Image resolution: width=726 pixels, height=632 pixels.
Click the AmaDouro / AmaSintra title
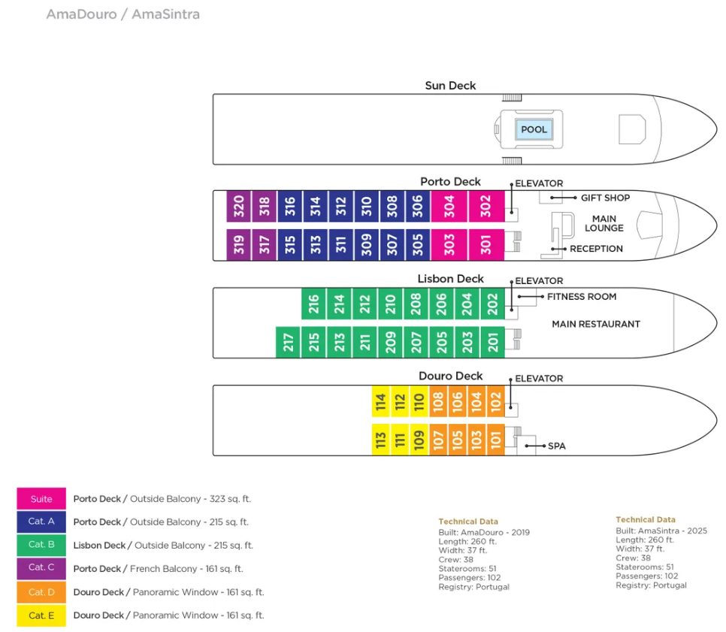(123, 14)
